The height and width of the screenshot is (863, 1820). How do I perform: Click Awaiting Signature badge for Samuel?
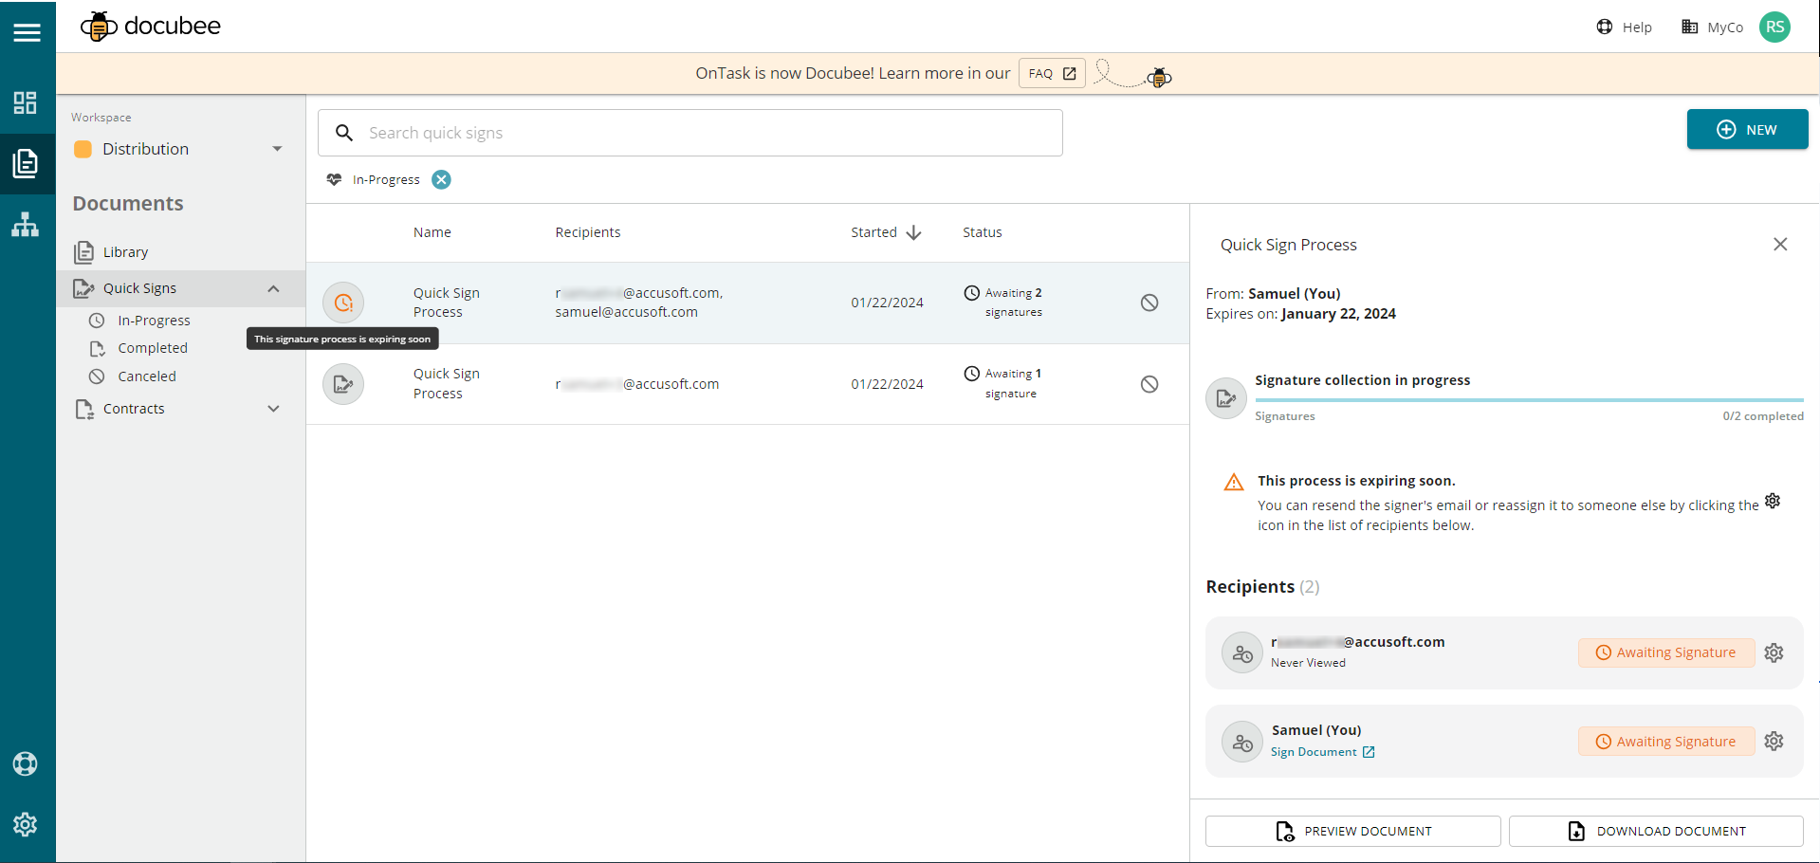pyautogui.click(x=1666, y=742)
